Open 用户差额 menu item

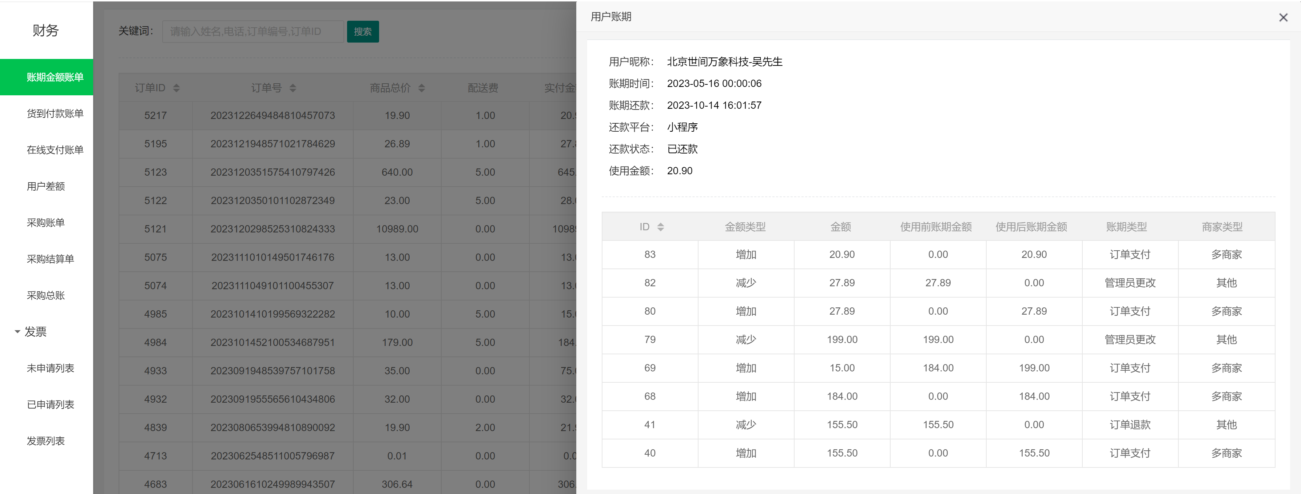[45, 186]
